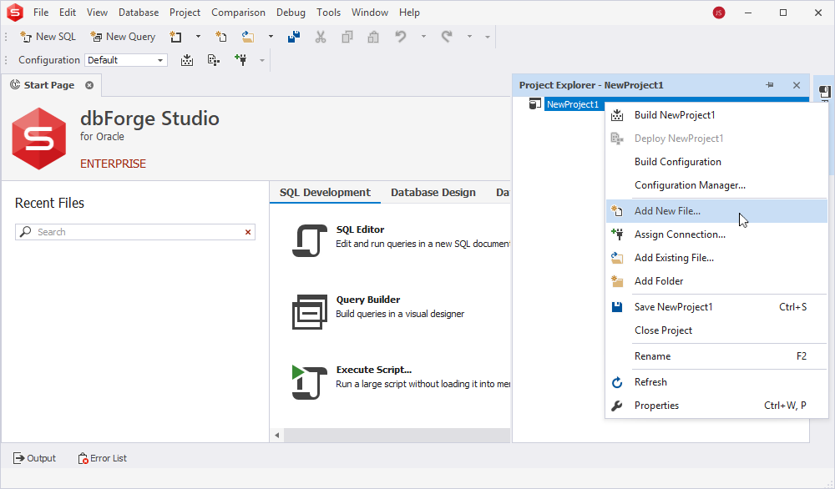Click the New SQL toolbar button

(x=48, y=37)
